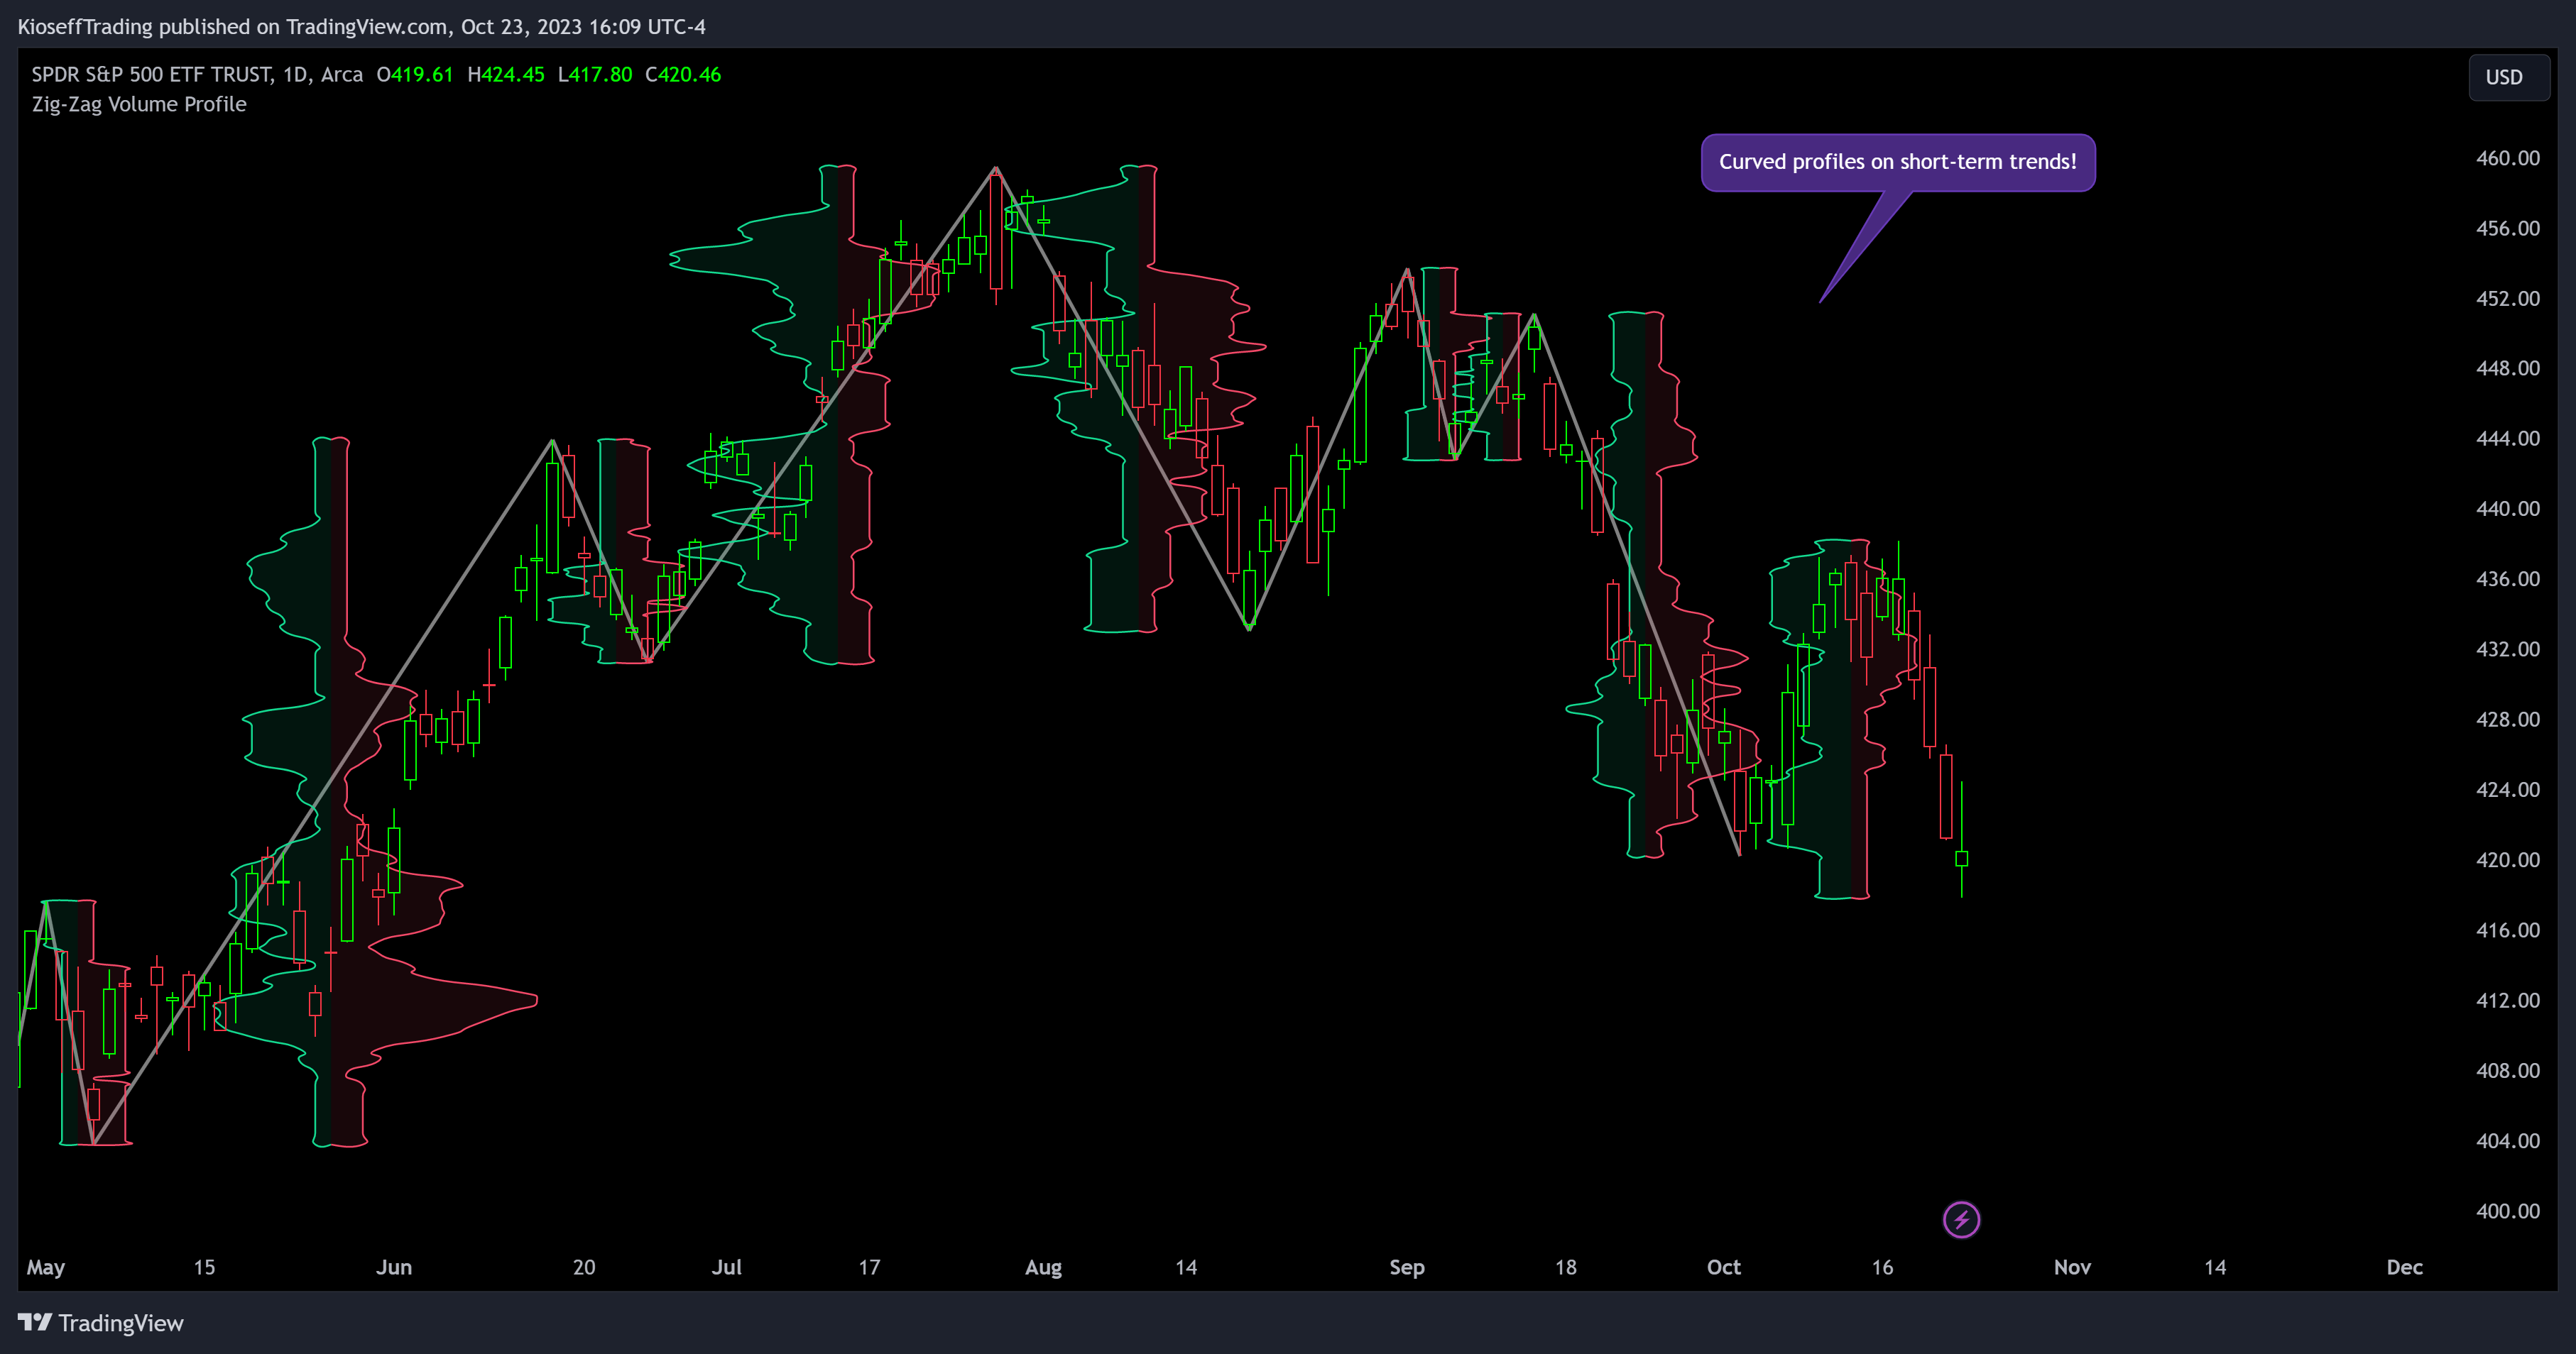This screenshot has height=1354, width=2576.
Task: Click the 408.00 price axis label
Action: [x=2507, y=1070]
